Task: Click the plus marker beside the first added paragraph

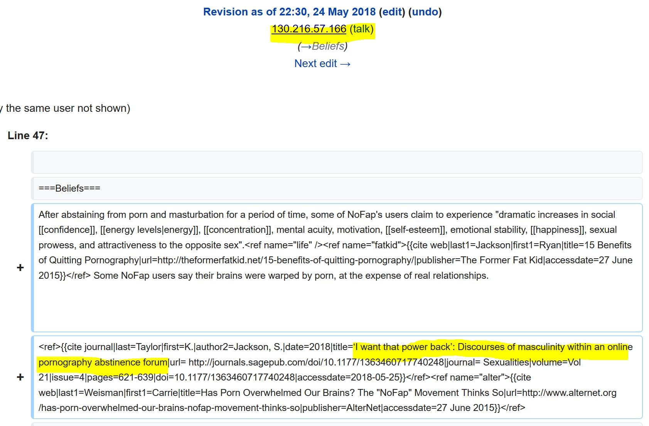Action: point(20,268)
